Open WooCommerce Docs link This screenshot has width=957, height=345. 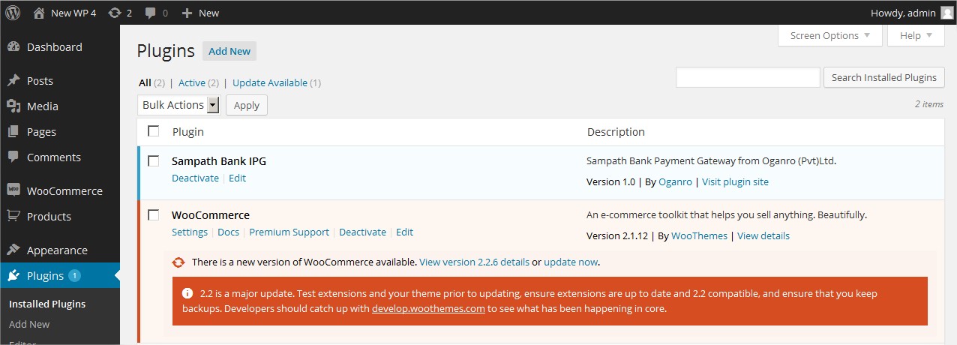pyautogui.click(x=228, y=232)
